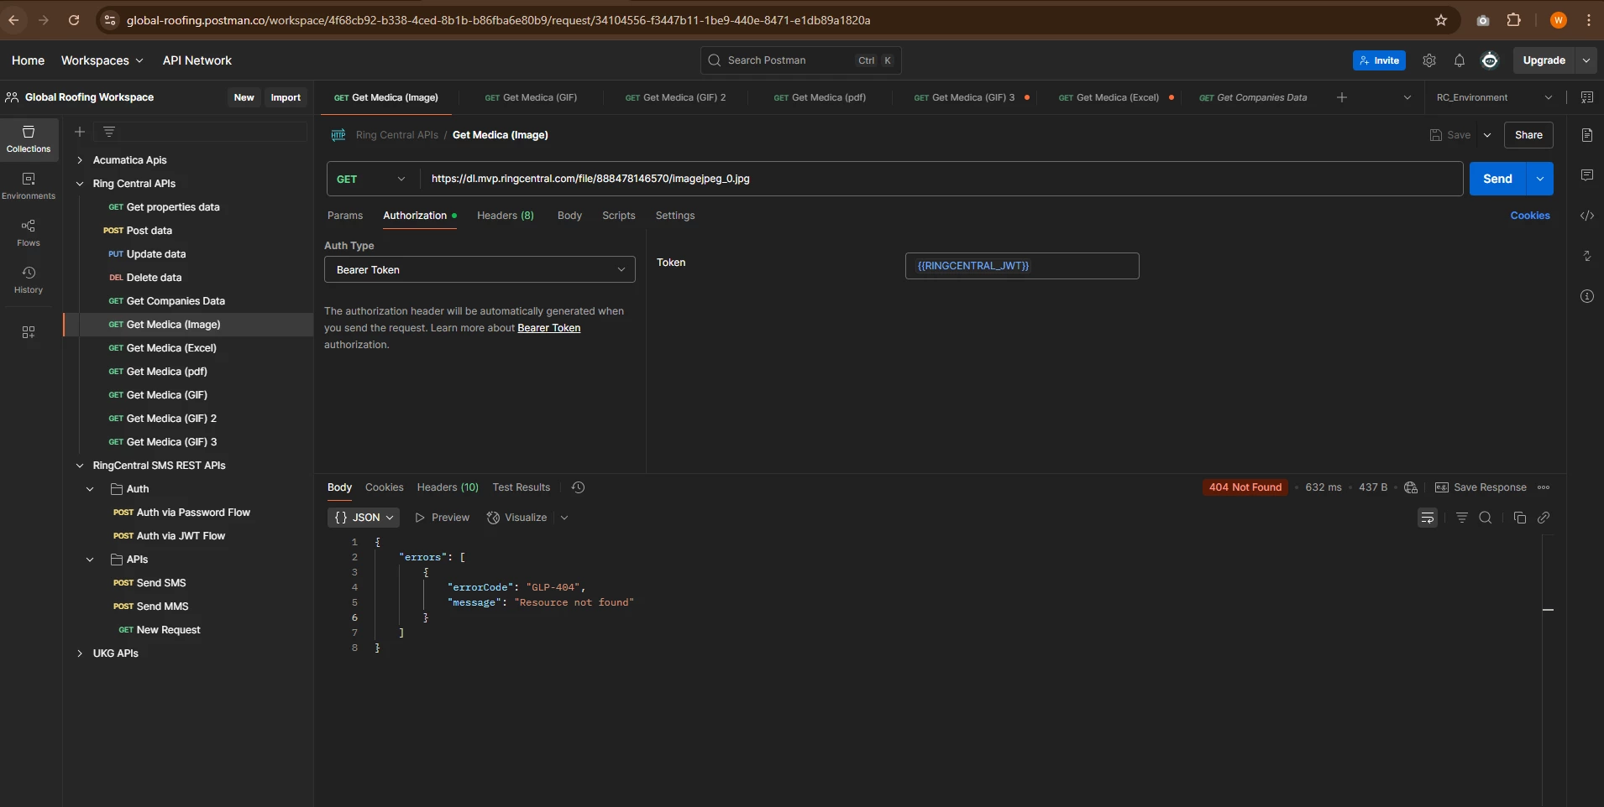1604x807 pixels.
Task: Send the request
Action: (1497, 179)
